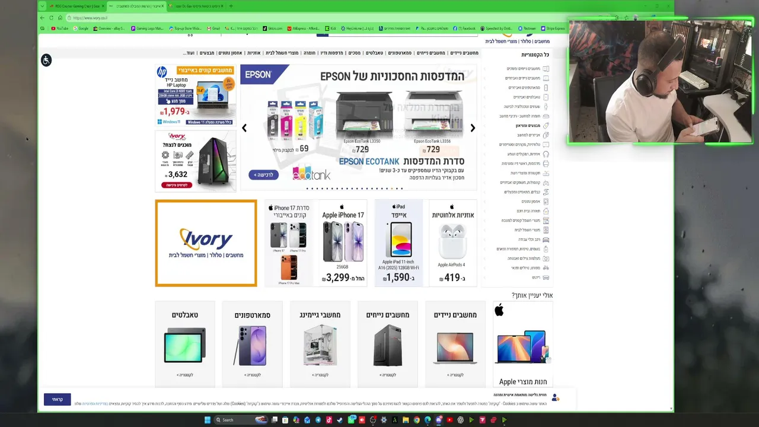This screenshot has height=427, width=759.
Task: Click the cameras category icon in sidebar
Action: click(x=546, y=259)
